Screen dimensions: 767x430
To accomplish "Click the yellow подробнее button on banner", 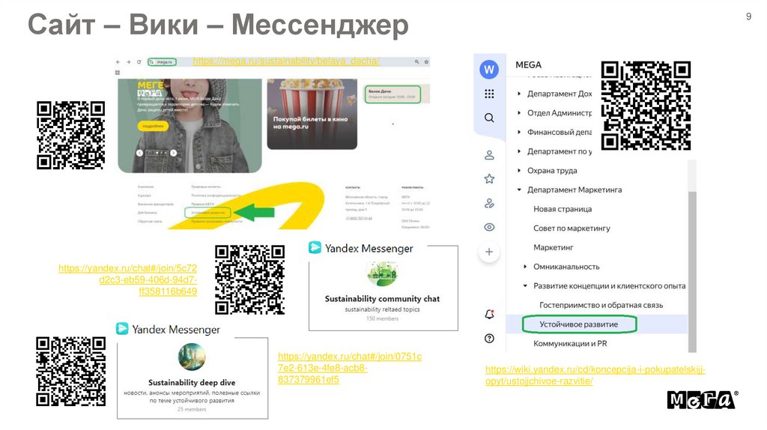I will (x=153, y=126).
